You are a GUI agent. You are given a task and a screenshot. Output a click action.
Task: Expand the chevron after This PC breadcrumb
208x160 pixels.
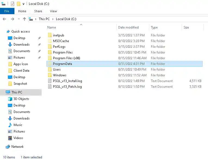tap(53, 19)
